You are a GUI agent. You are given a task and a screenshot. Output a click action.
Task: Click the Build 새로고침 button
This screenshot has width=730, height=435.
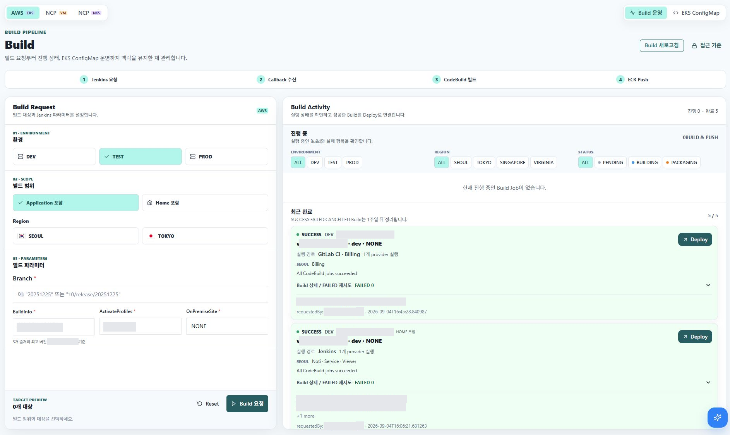click(x=661, y=45)
